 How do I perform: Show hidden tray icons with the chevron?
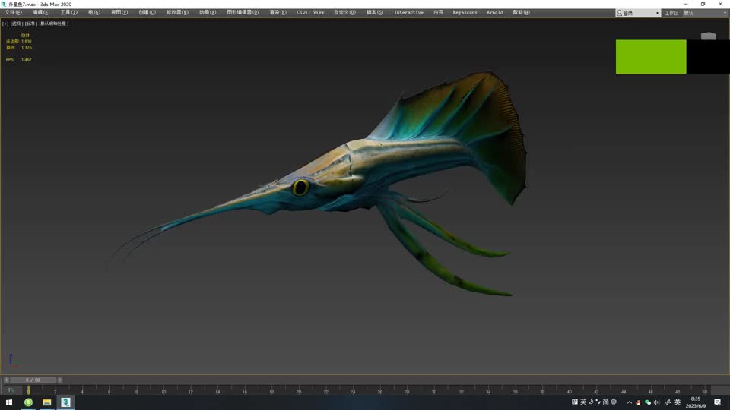pos(630,402)
